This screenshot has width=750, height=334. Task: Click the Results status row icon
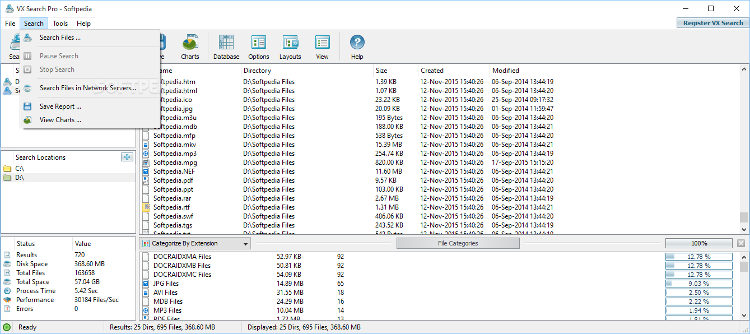click(7, 255)
